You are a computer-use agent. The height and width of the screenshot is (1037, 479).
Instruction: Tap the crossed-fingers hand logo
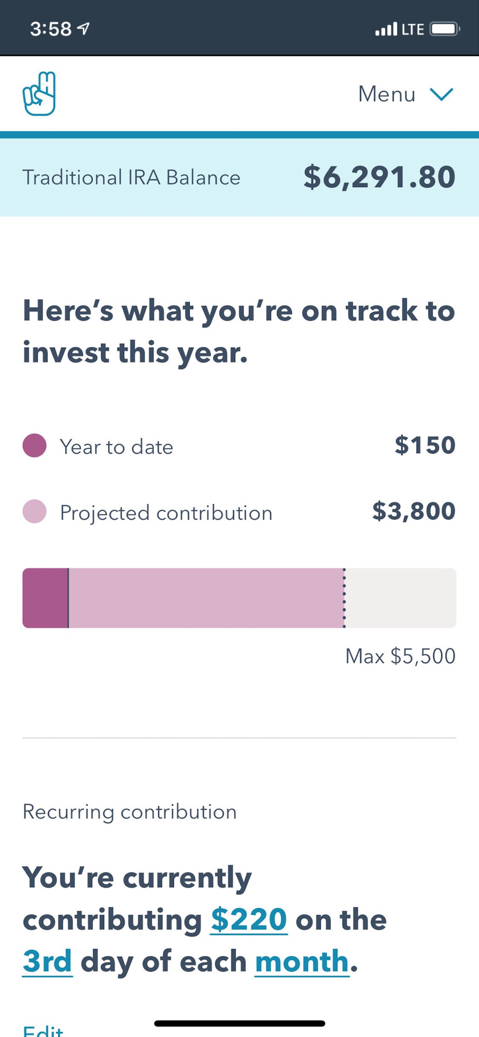(x=39, y=94)
